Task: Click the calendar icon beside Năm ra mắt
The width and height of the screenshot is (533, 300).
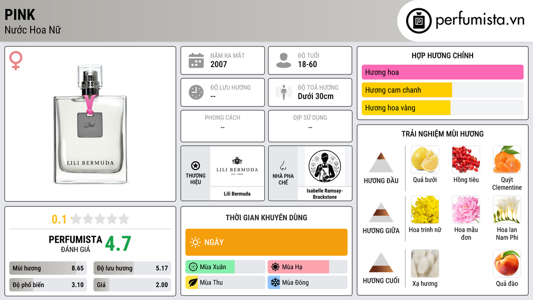Action: [196, 60]
